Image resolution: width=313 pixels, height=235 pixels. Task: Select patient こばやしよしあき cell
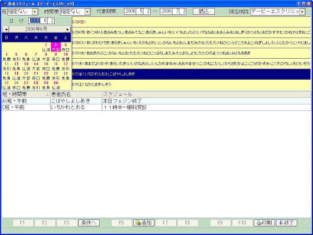tap(76, 101)
